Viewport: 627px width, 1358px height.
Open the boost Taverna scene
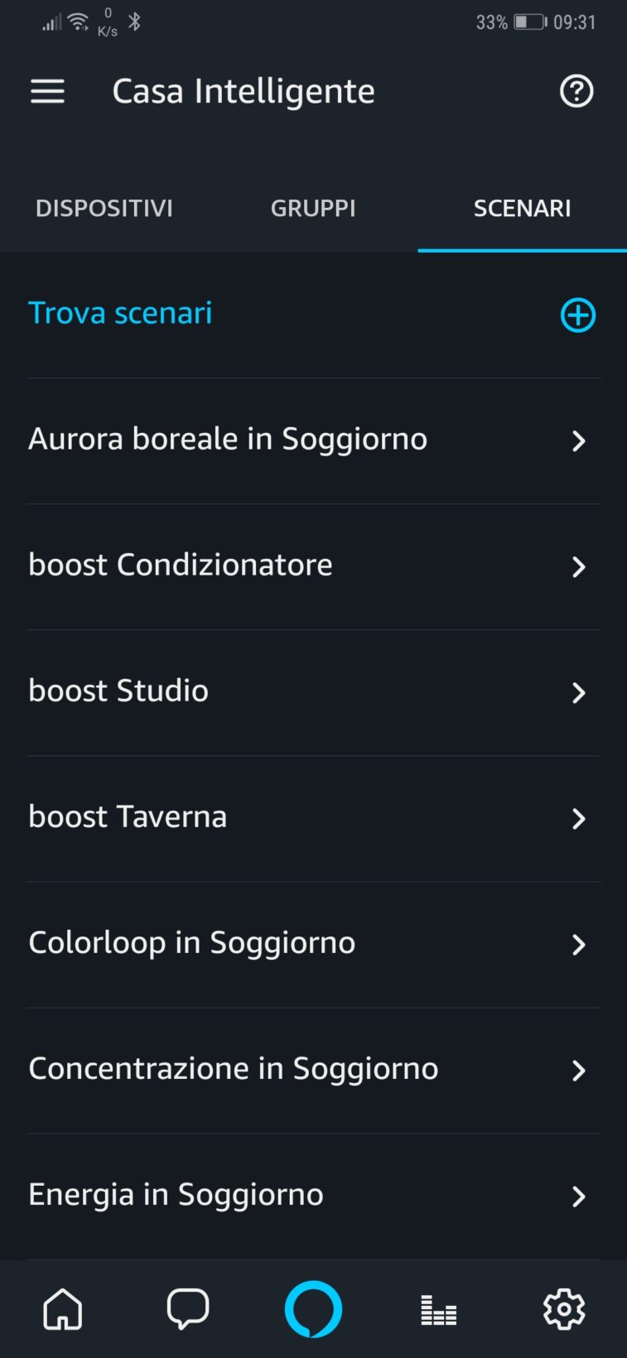(128, 816)
